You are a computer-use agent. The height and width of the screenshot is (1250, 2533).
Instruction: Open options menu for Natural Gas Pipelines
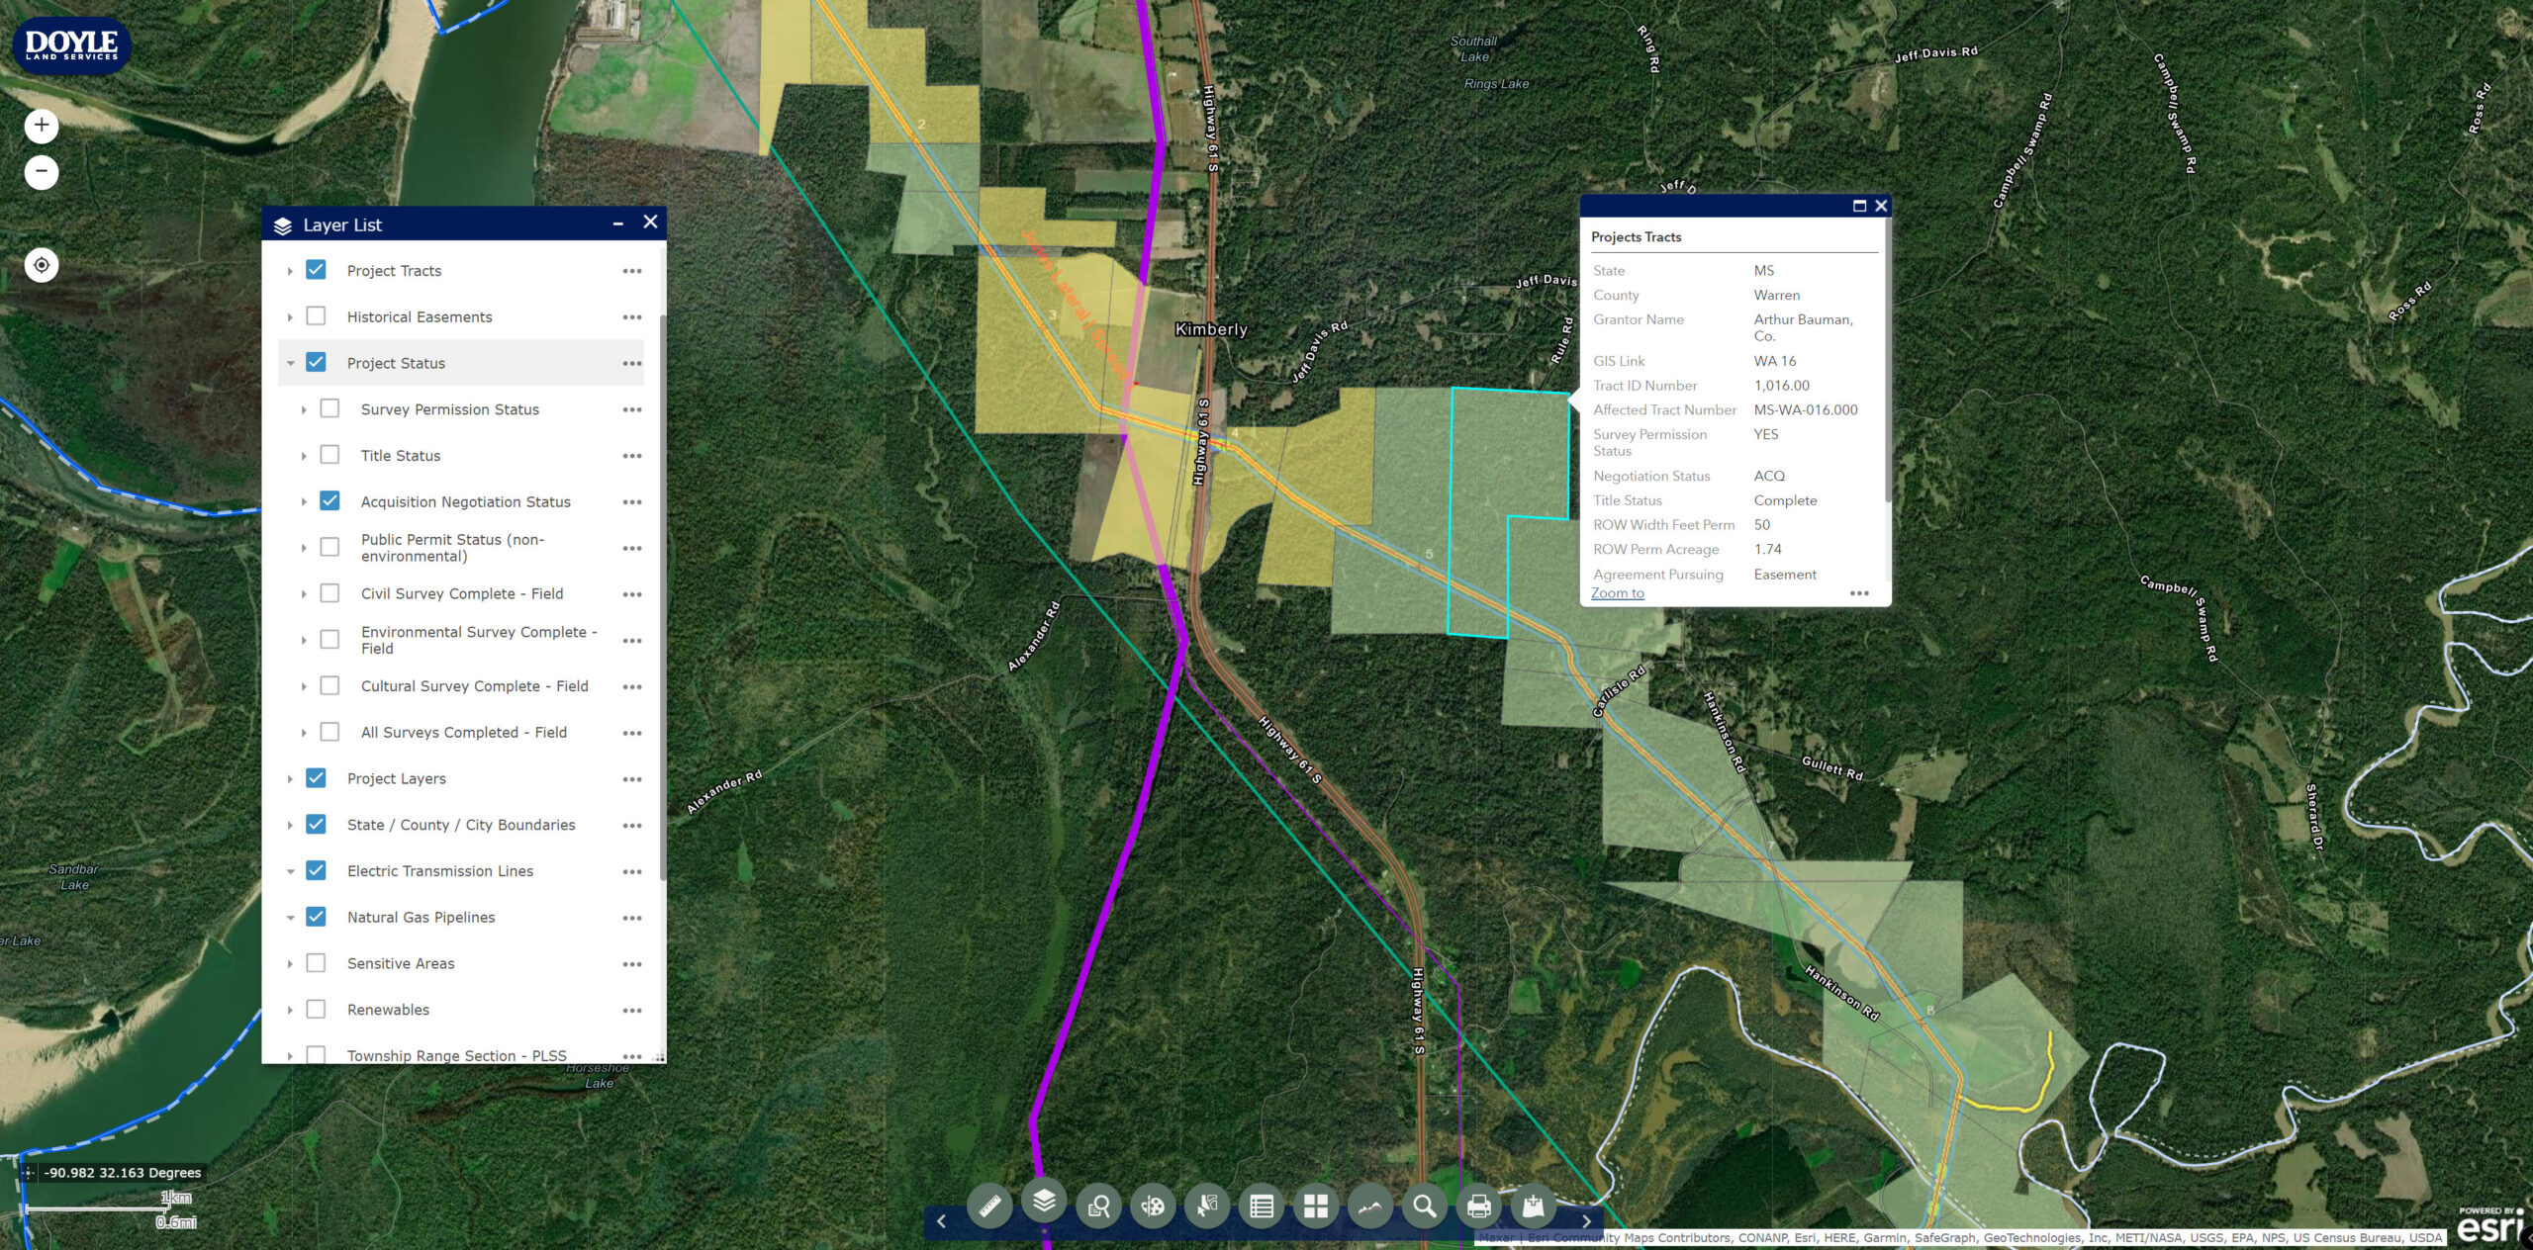[x=632, y=918]
